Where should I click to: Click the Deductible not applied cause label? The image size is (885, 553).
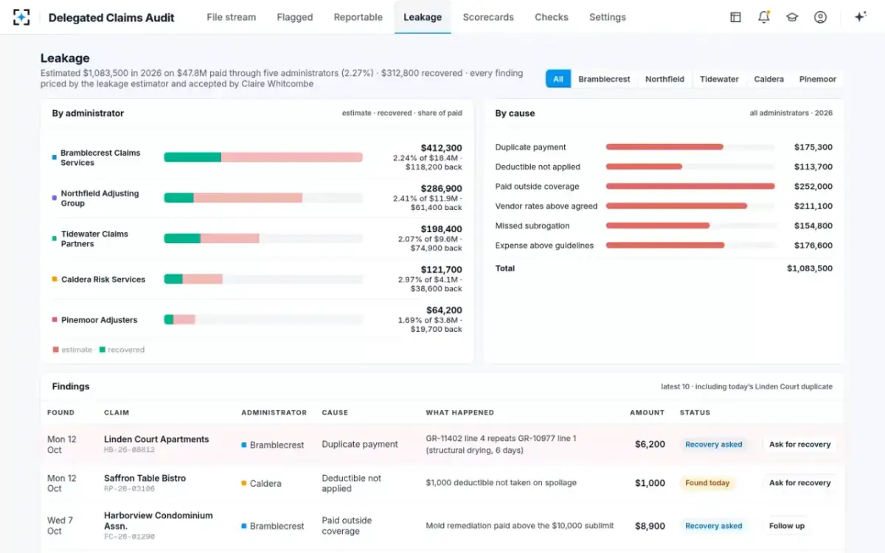pyautogui.click(x=538, y=167)
